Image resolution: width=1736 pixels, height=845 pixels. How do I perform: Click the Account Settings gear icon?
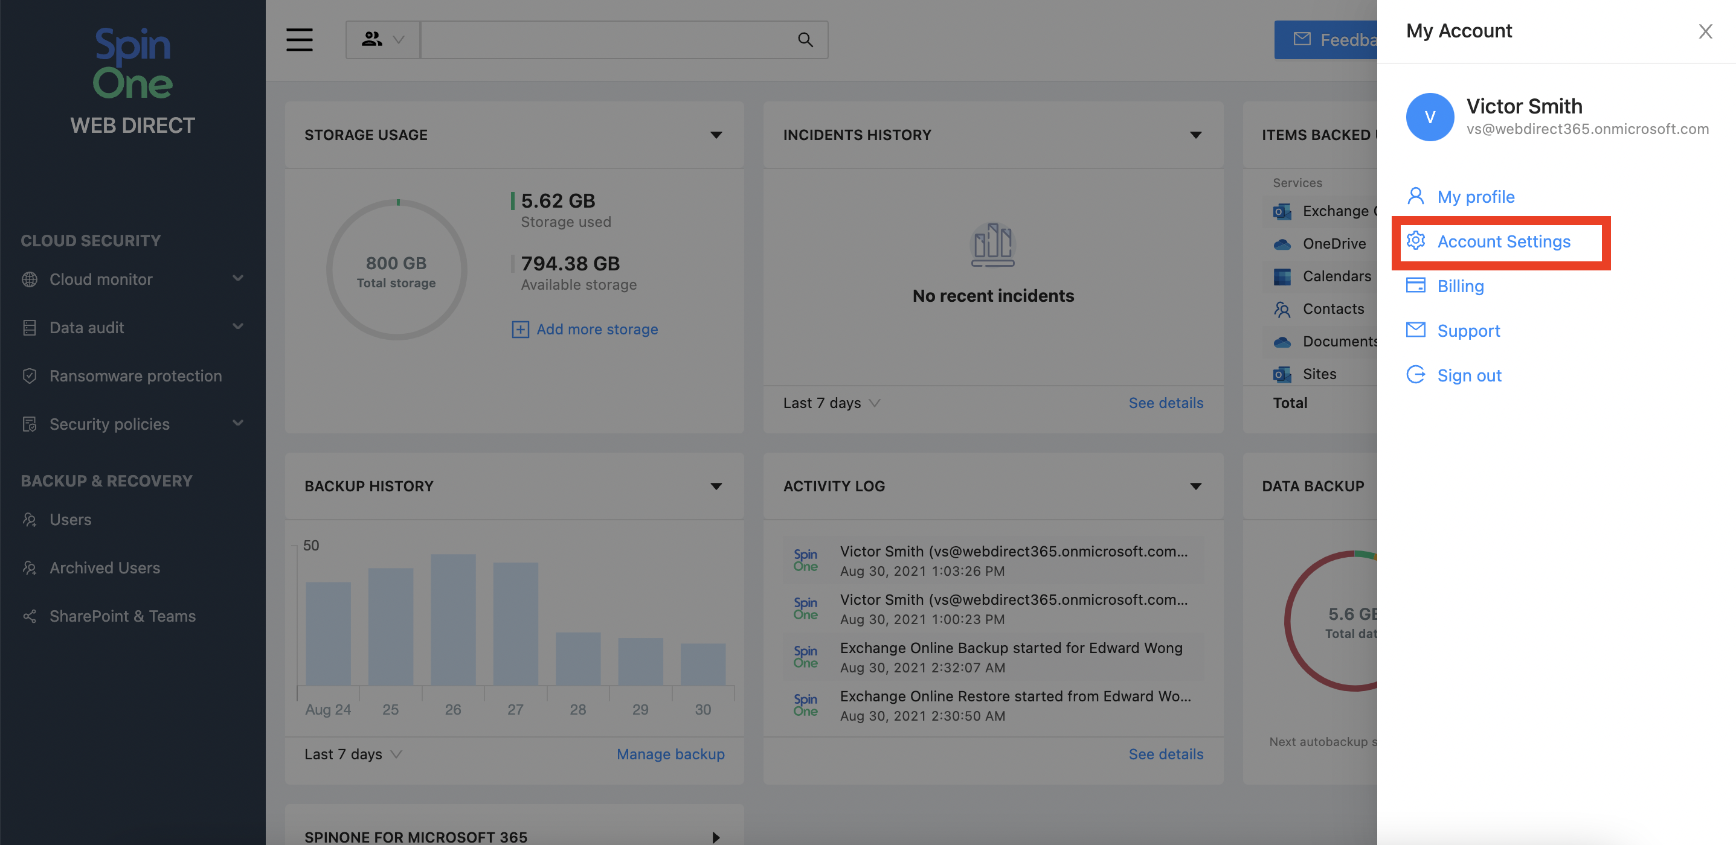coord(1415,240)
